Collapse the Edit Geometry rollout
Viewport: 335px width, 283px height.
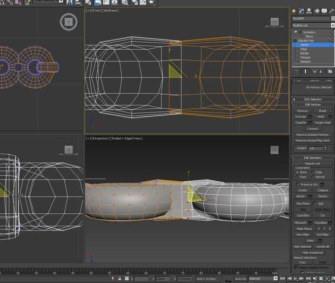(x=312, y=157)
